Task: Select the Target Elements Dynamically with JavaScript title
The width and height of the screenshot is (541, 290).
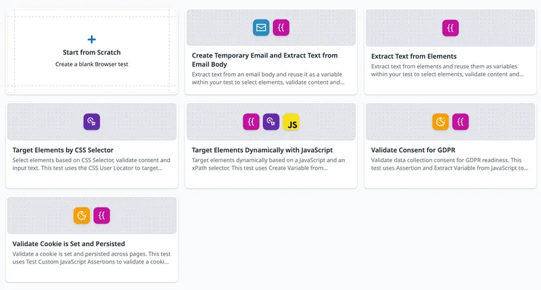Action: [262, 149]
